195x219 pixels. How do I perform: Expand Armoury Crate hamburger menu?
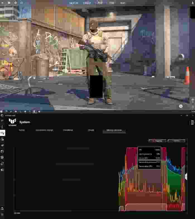pos(2,120)
